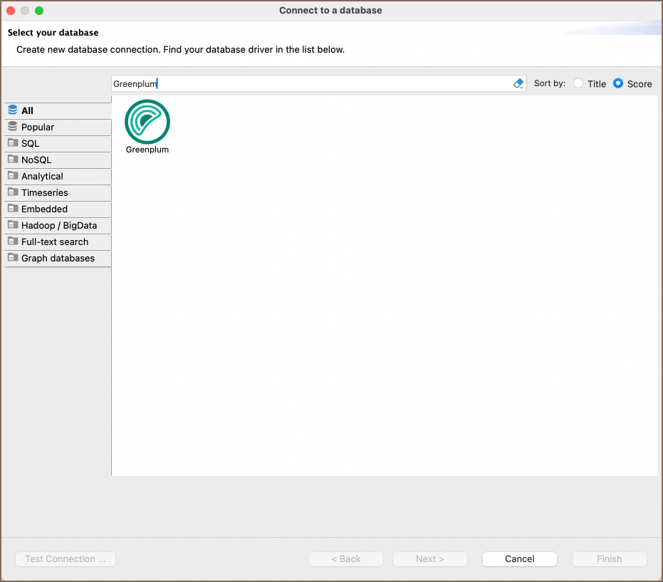Click the All category database icon

pyautogui.click(x=13, y=110)
